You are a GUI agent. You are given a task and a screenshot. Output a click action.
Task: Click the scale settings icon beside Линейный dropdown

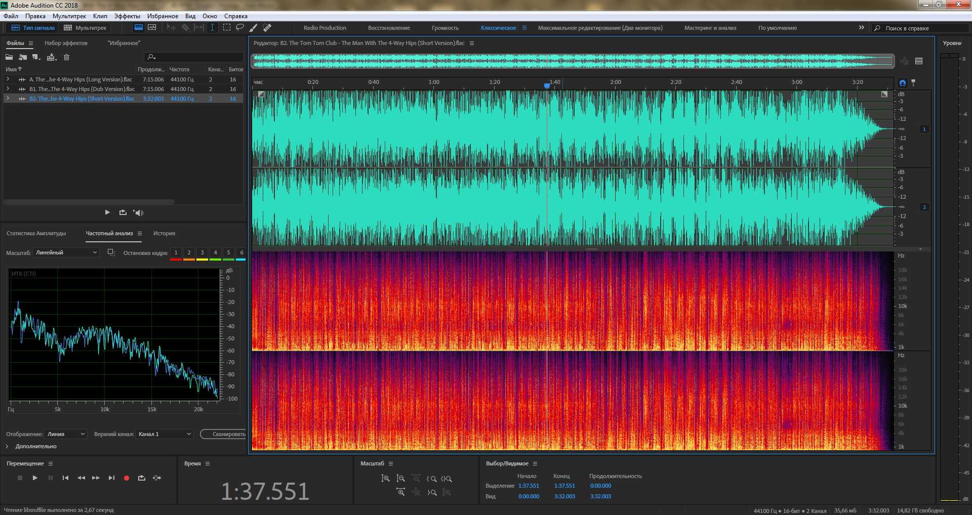(111, 252)
